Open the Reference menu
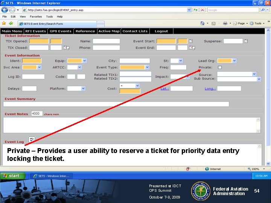 click(85, 31)
